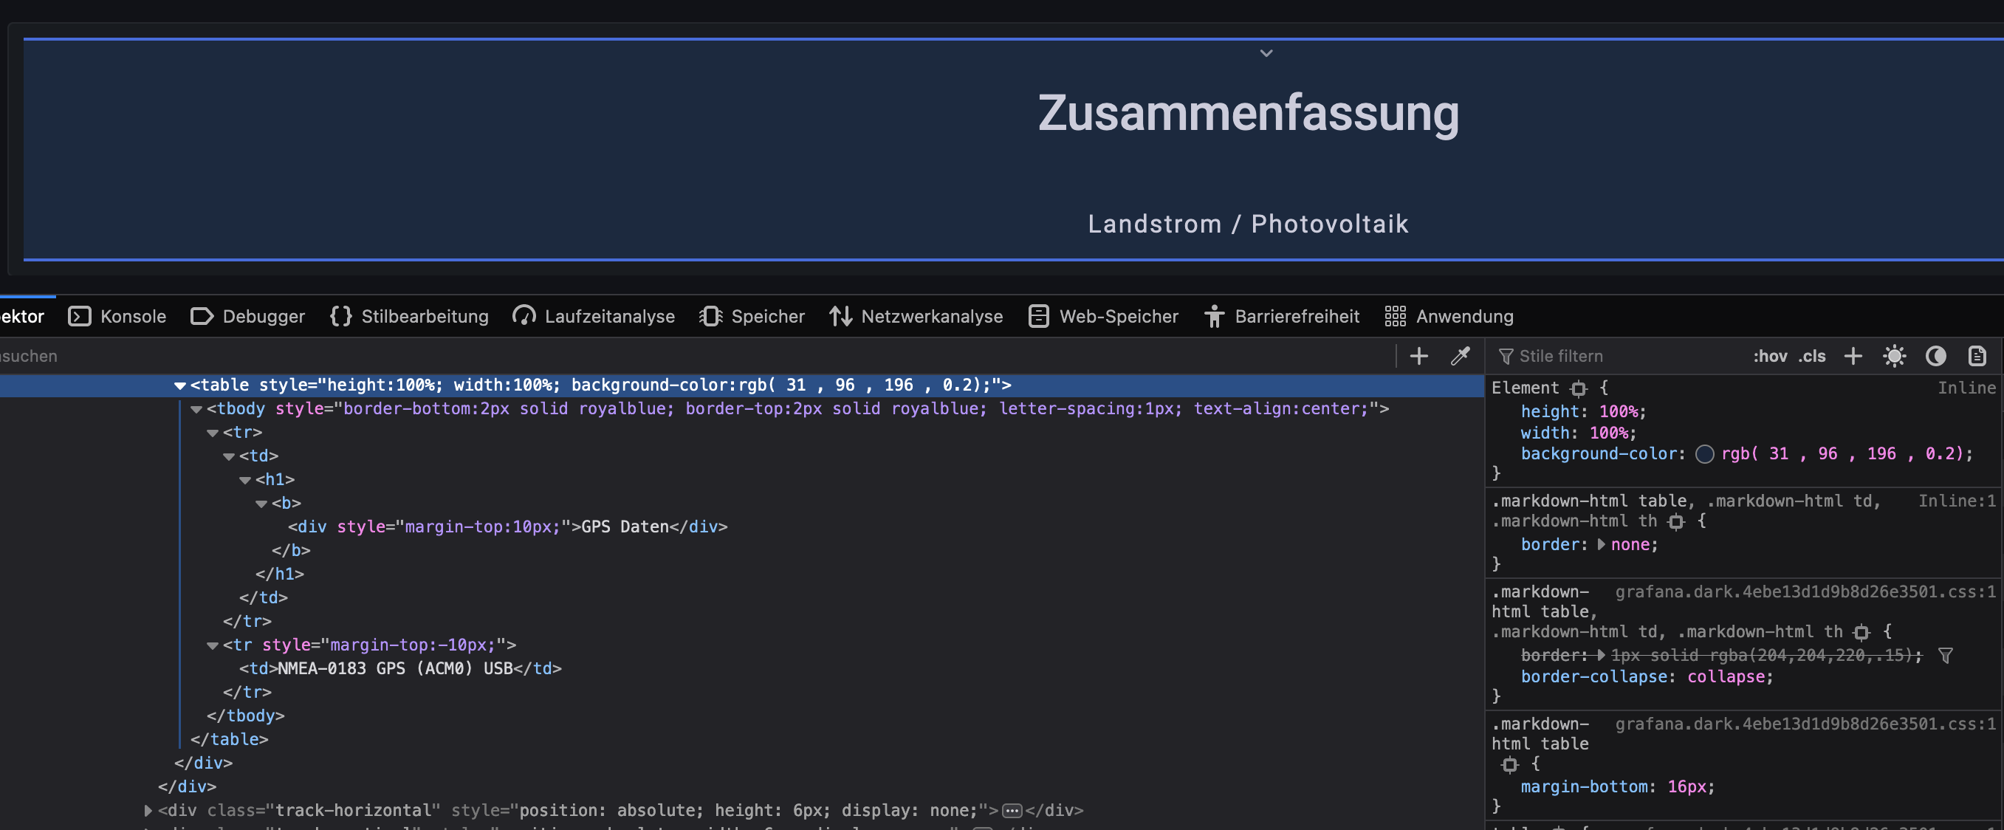Add a new style rule with plus icon
Viewport: 2004px width, 830px height.
pyautogui.click(x=1853, y=356)
